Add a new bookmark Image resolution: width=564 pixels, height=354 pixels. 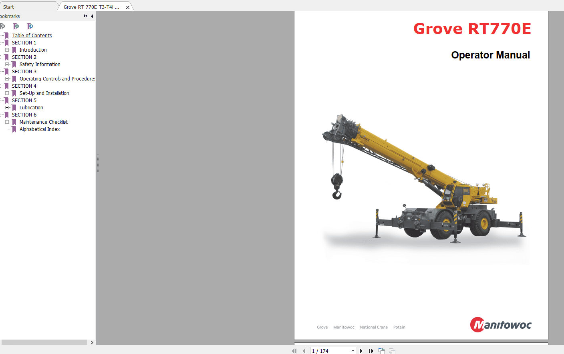point(16,26)
